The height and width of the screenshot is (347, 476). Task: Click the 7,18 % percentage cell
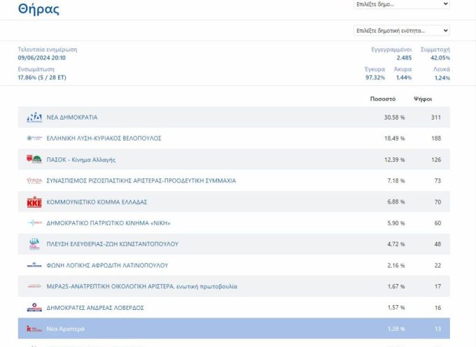coord(396,180)
